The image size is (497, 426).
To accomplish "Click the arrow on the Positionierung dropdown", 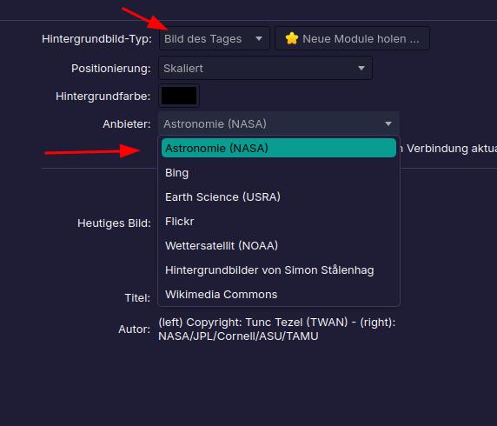I will coord(361,68).
